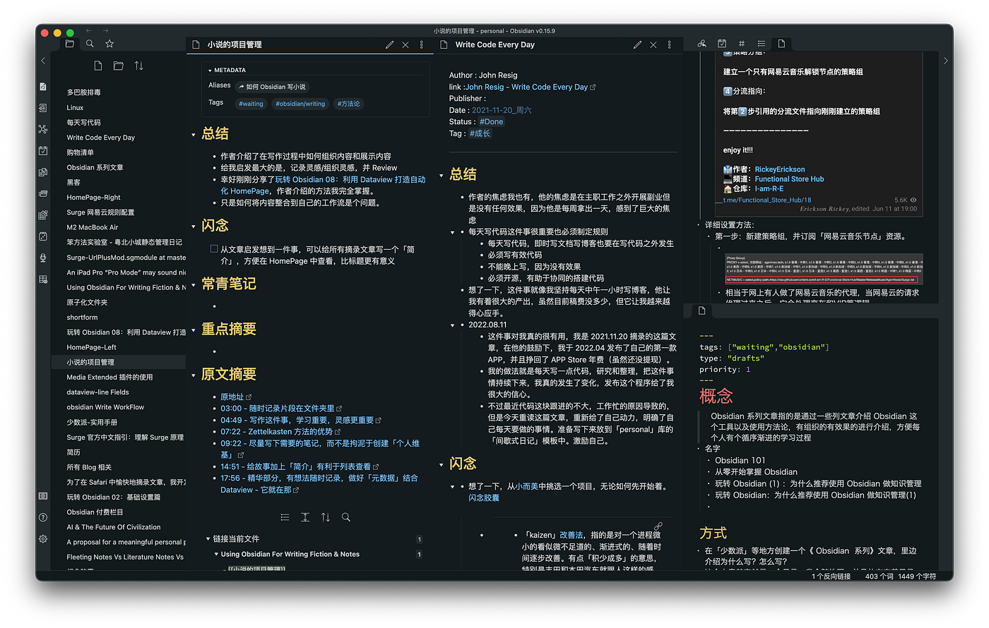Click the insert template ribbon icon
The image size is (989, 628).
43,172
